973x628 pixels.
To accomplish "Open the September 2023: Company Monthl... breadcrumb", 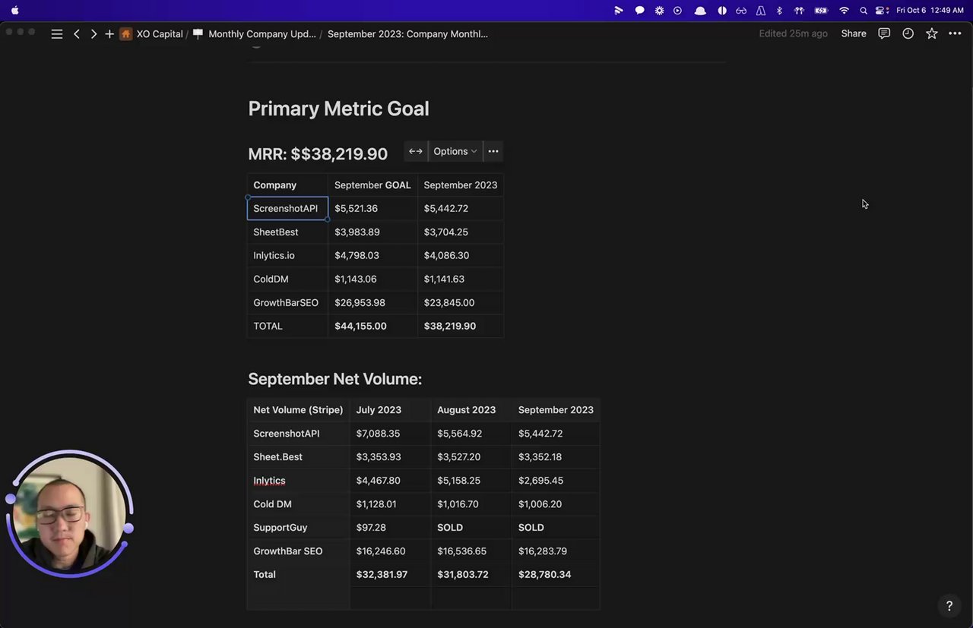I will pos(407,34).
